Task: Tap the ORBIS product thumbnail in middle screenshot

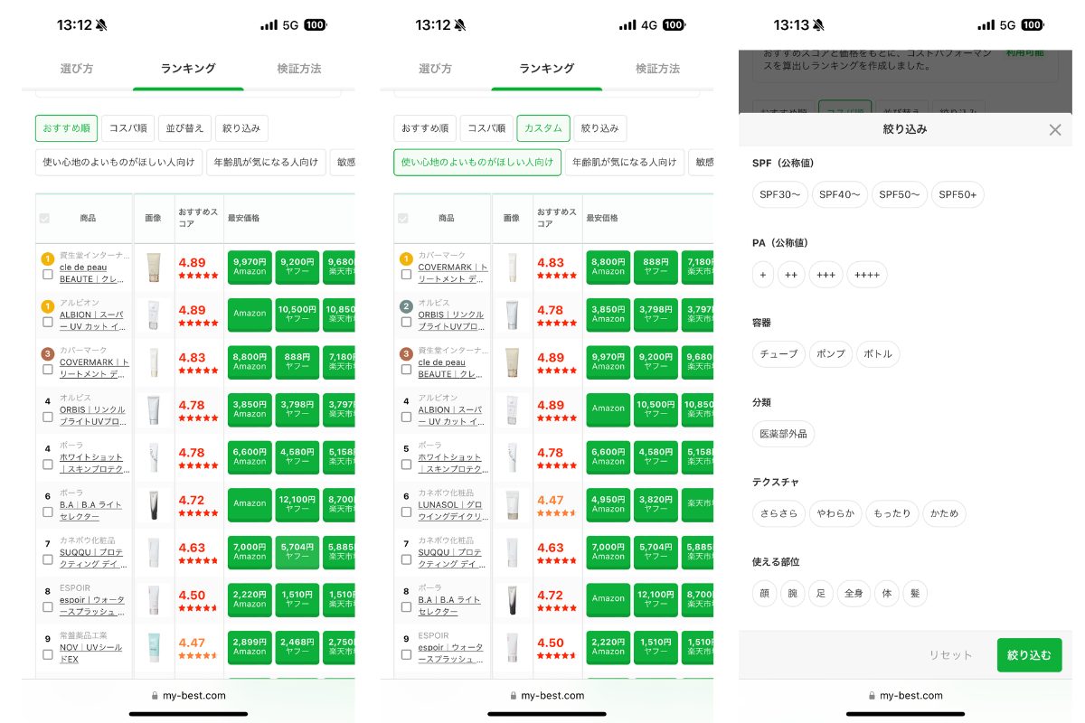Action: (512, 314)
